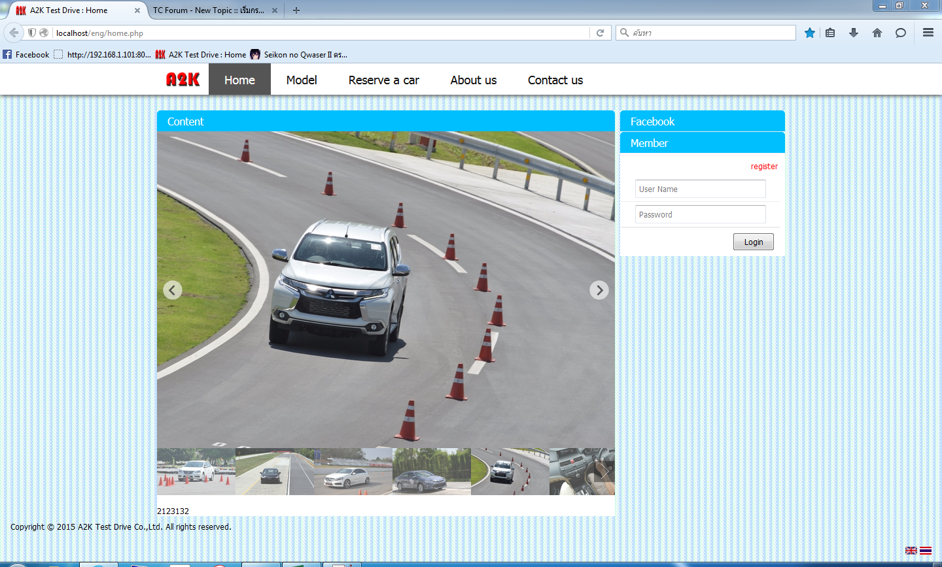Select dark car on straight road thumbnail

[x=275, y=472]
